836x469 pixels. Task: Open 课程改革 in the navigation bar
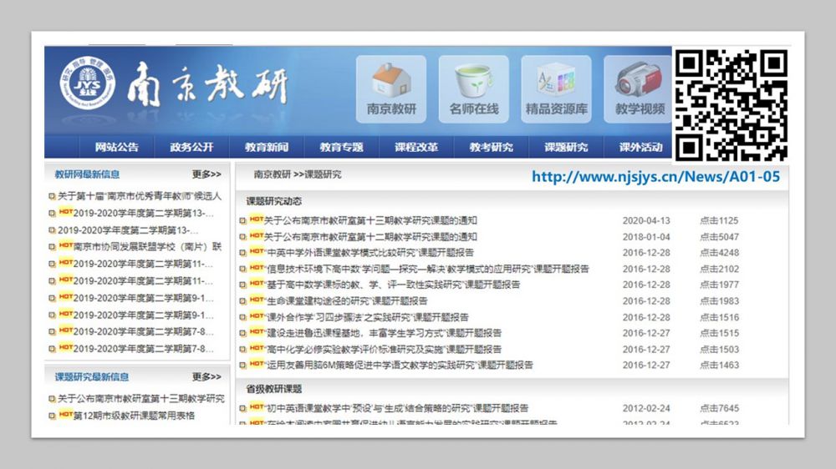tap(416, 148)
